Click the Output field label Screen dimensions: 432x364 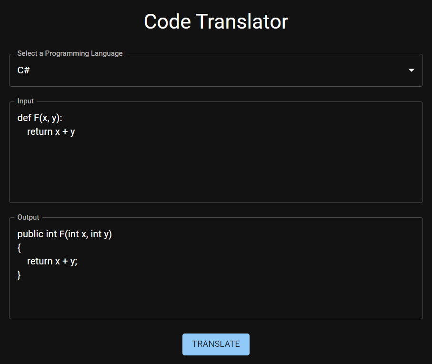click(x=28, y=217)
